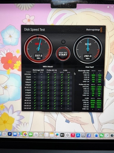Click H.265 2160 4K read value 10474

(x=99, y=105)
